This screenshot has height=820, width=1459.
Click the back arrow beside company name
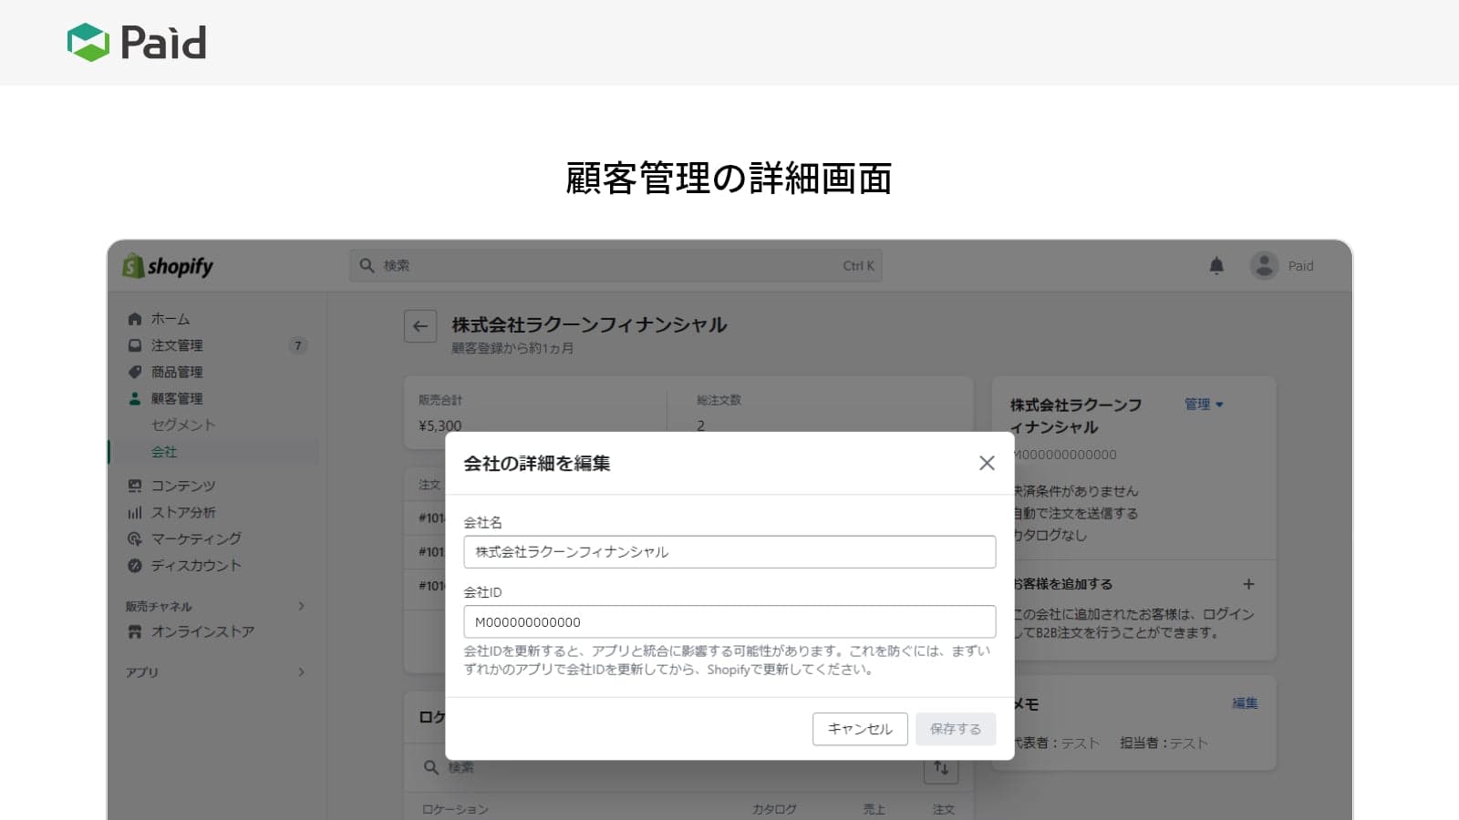tap(420, 326)
